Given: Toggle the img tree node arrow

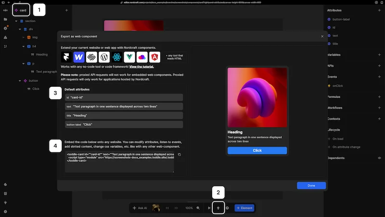Looking at the screenshot, I should pyautogui.click(x=24, y=38).
